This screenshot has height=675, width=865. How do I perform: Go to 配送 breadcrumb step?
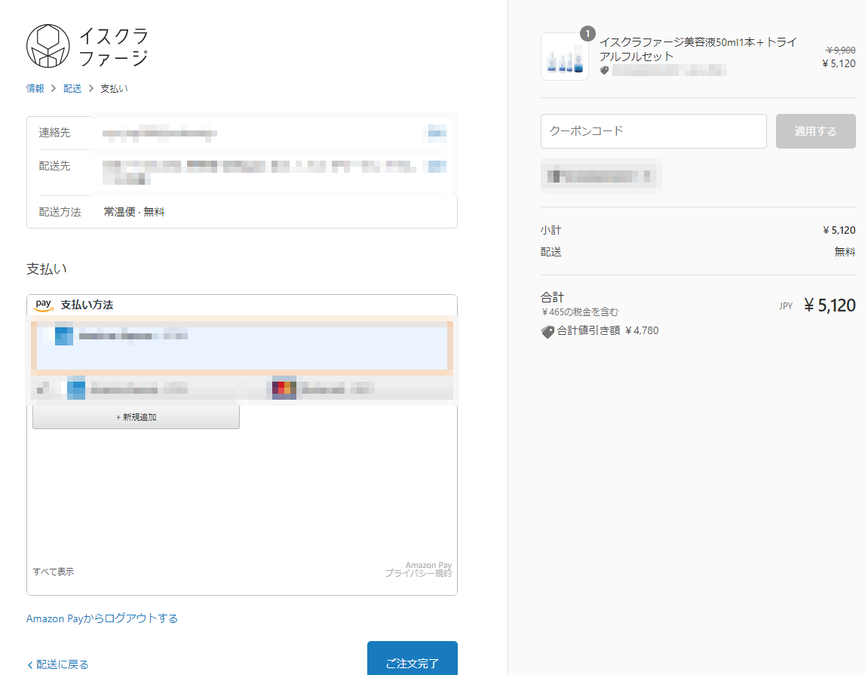72,88
